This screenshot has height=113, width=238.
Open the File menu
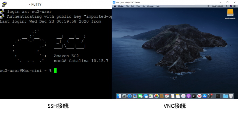[127, 6]
